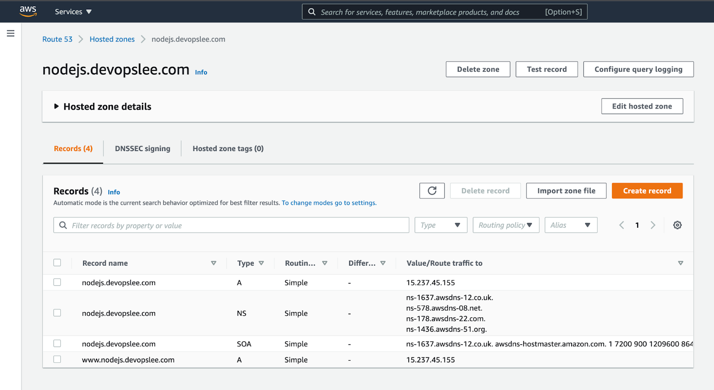The width and height of the screenshot is (714, 390).
Task: Click the Route 53 breadcrumb link
Action: point(57,39)
